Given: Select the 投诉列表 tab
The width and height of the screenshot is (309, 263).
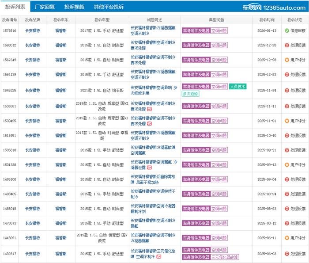Looking at the screenshot, I should pos(15,7).
